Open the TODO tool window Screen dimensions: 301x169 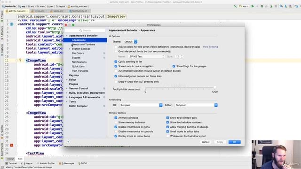[83, 163]
